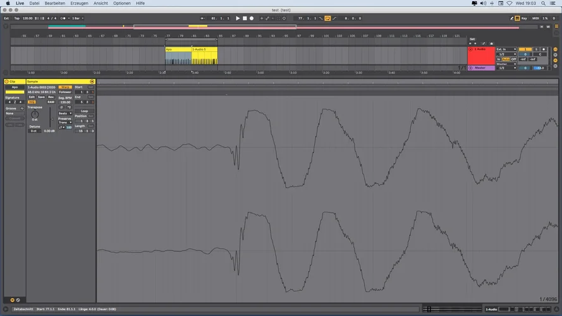Click the Punch-Out switch icon

(334, 18)
